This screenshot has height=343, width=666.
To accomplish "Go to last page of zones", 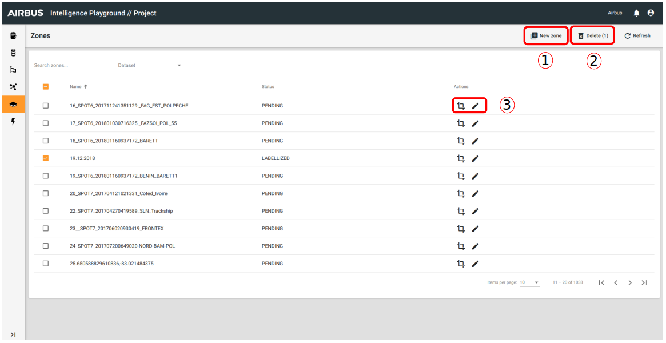I will 644,283.
